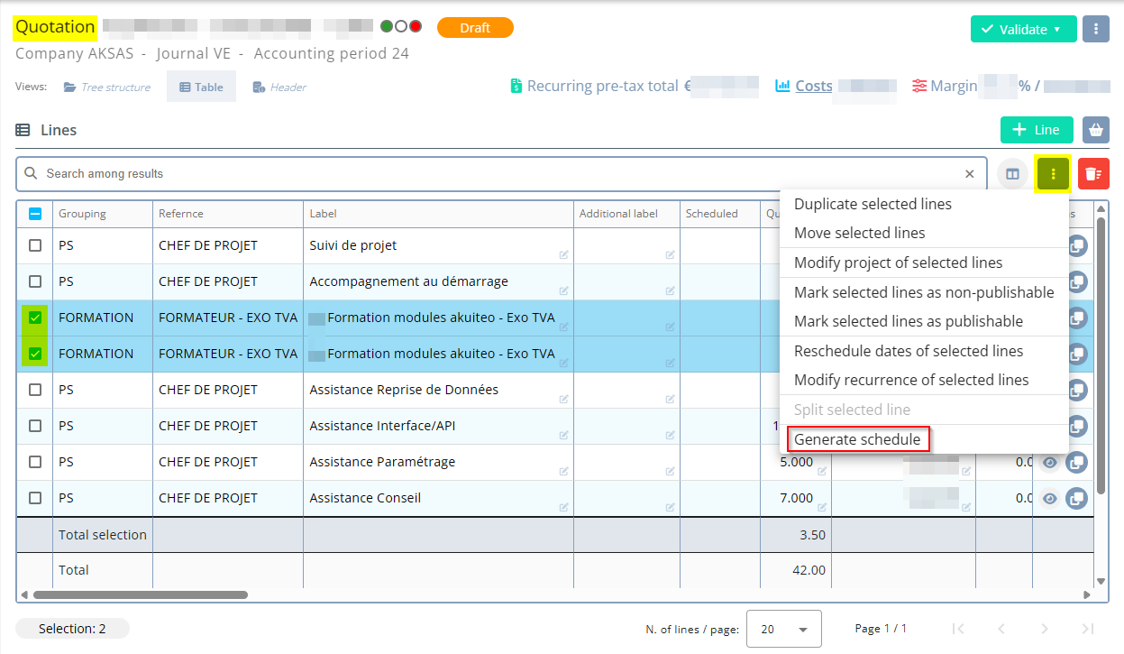The height and width of the screenshot is (654, 1124).
Task: Clear the search field with X icon
Action: click(x=970, y=174)
